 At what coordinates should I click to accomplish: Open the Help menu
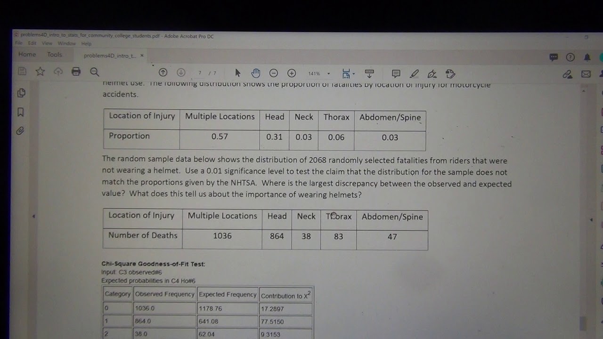tap(86, 44)
